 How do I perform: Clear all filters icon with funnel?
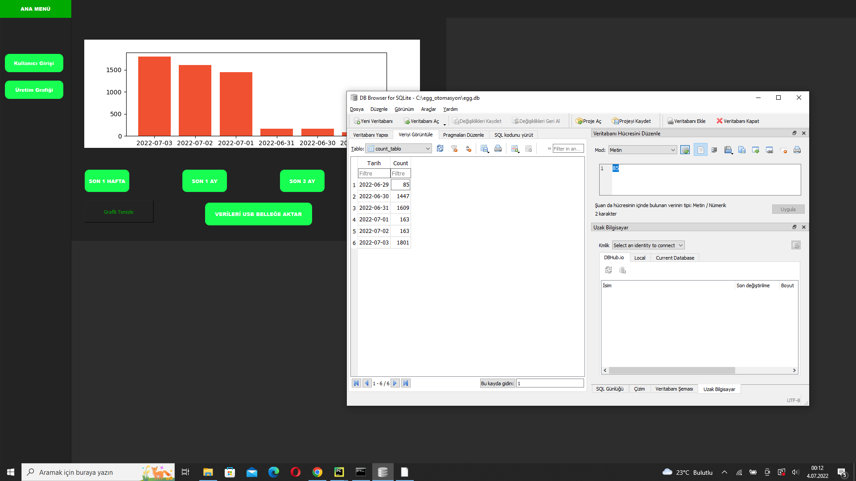click(x=454, y=149)
